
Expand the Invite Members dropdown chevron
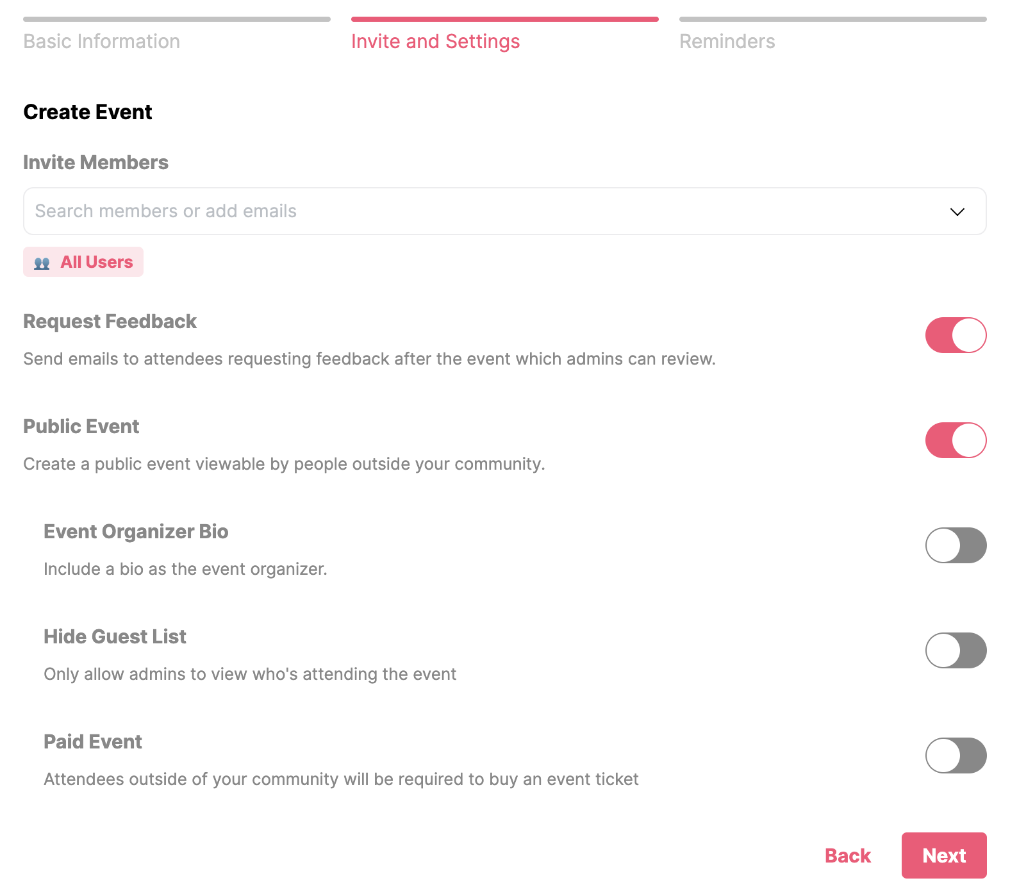[x=957, y=212]
